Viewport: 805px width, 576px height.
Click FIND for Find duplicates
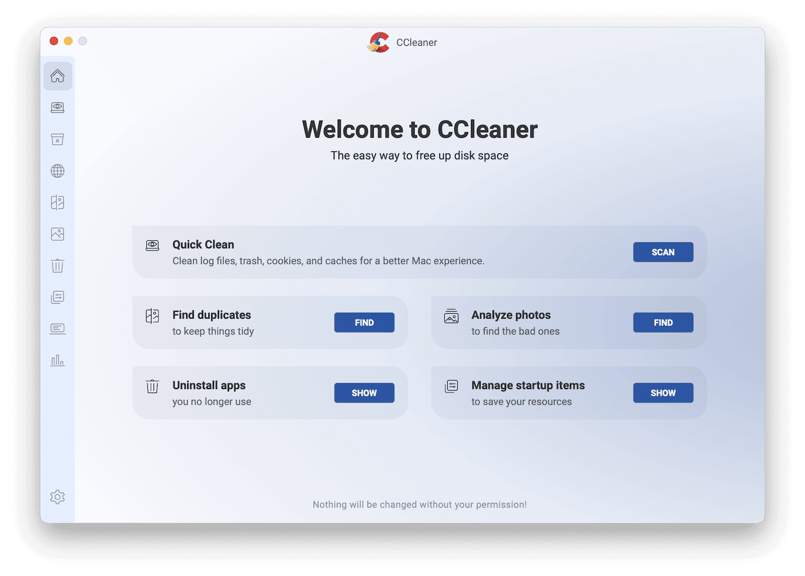click(364, 323)
